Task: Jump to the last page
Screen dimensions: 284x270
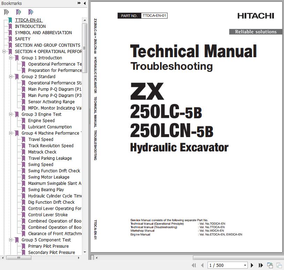Action: 261,265
